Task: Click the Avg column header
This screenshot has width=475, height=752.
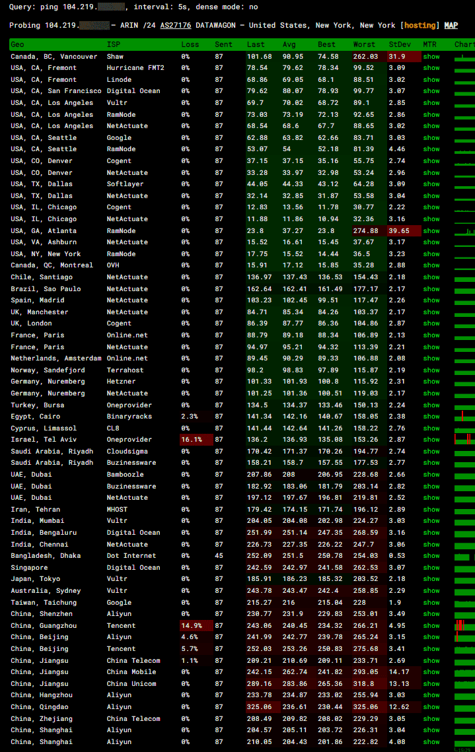Action: pos(289,45)
